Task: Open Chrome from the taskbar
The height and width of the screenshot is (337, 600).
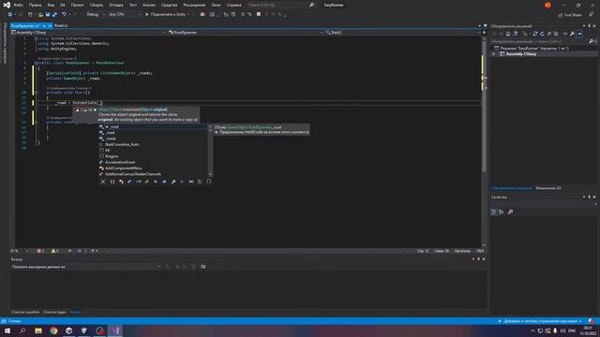Action: pos(53,330)
